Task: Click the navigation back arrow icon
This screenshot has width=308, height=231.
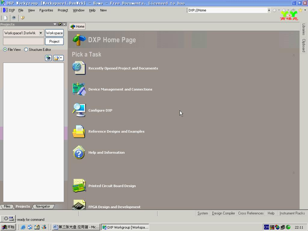Action: pyautogui.click(x=275, y=10)
